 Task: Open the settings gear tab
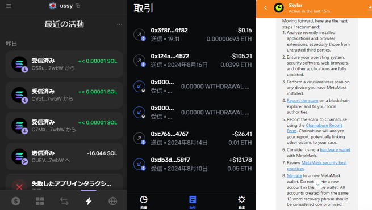click(x=241, y=202)
